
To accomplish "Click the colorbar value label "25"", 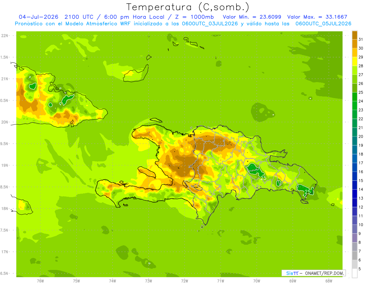I will coord(361,92).
